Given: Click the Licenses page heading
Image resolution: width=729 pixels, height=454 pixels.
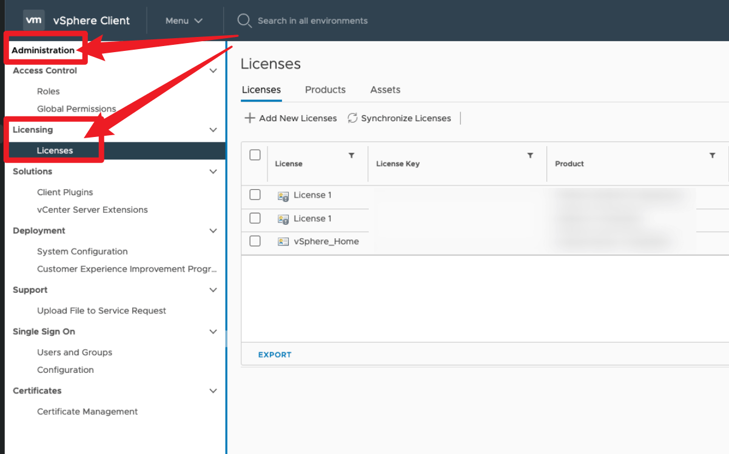Looking at the screenshot, I should 270,64.
